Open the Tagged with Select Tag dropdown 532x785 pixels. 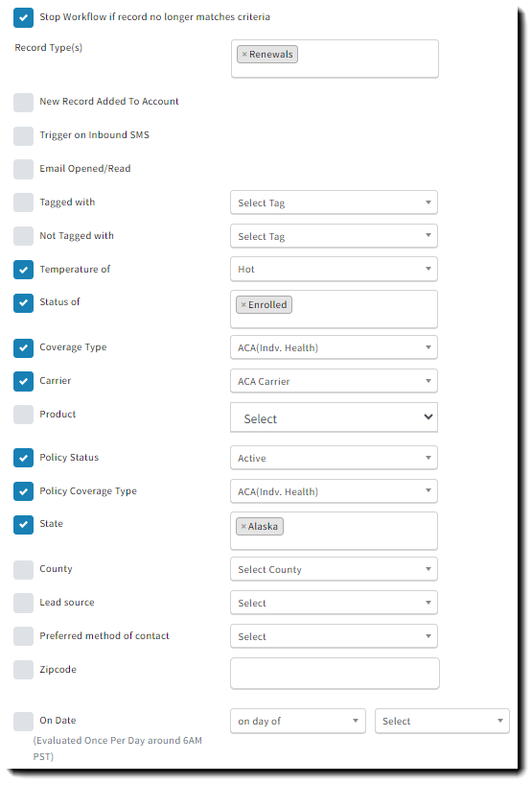(334, 202)
